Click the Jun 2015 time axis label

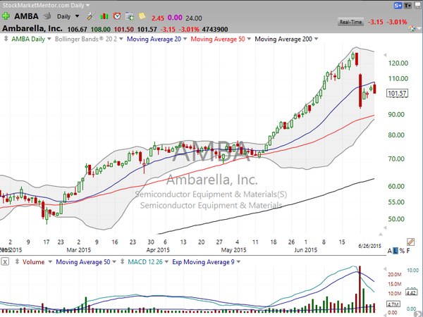[305, 250]
